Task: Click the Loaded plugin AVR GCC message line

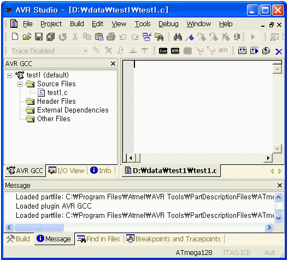Action: 54,206
